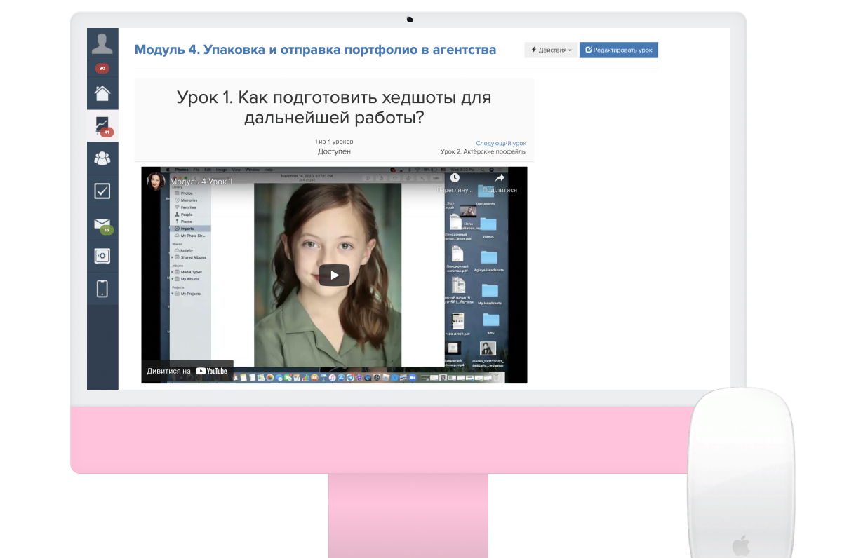Open the Действия dropdown

551,50
